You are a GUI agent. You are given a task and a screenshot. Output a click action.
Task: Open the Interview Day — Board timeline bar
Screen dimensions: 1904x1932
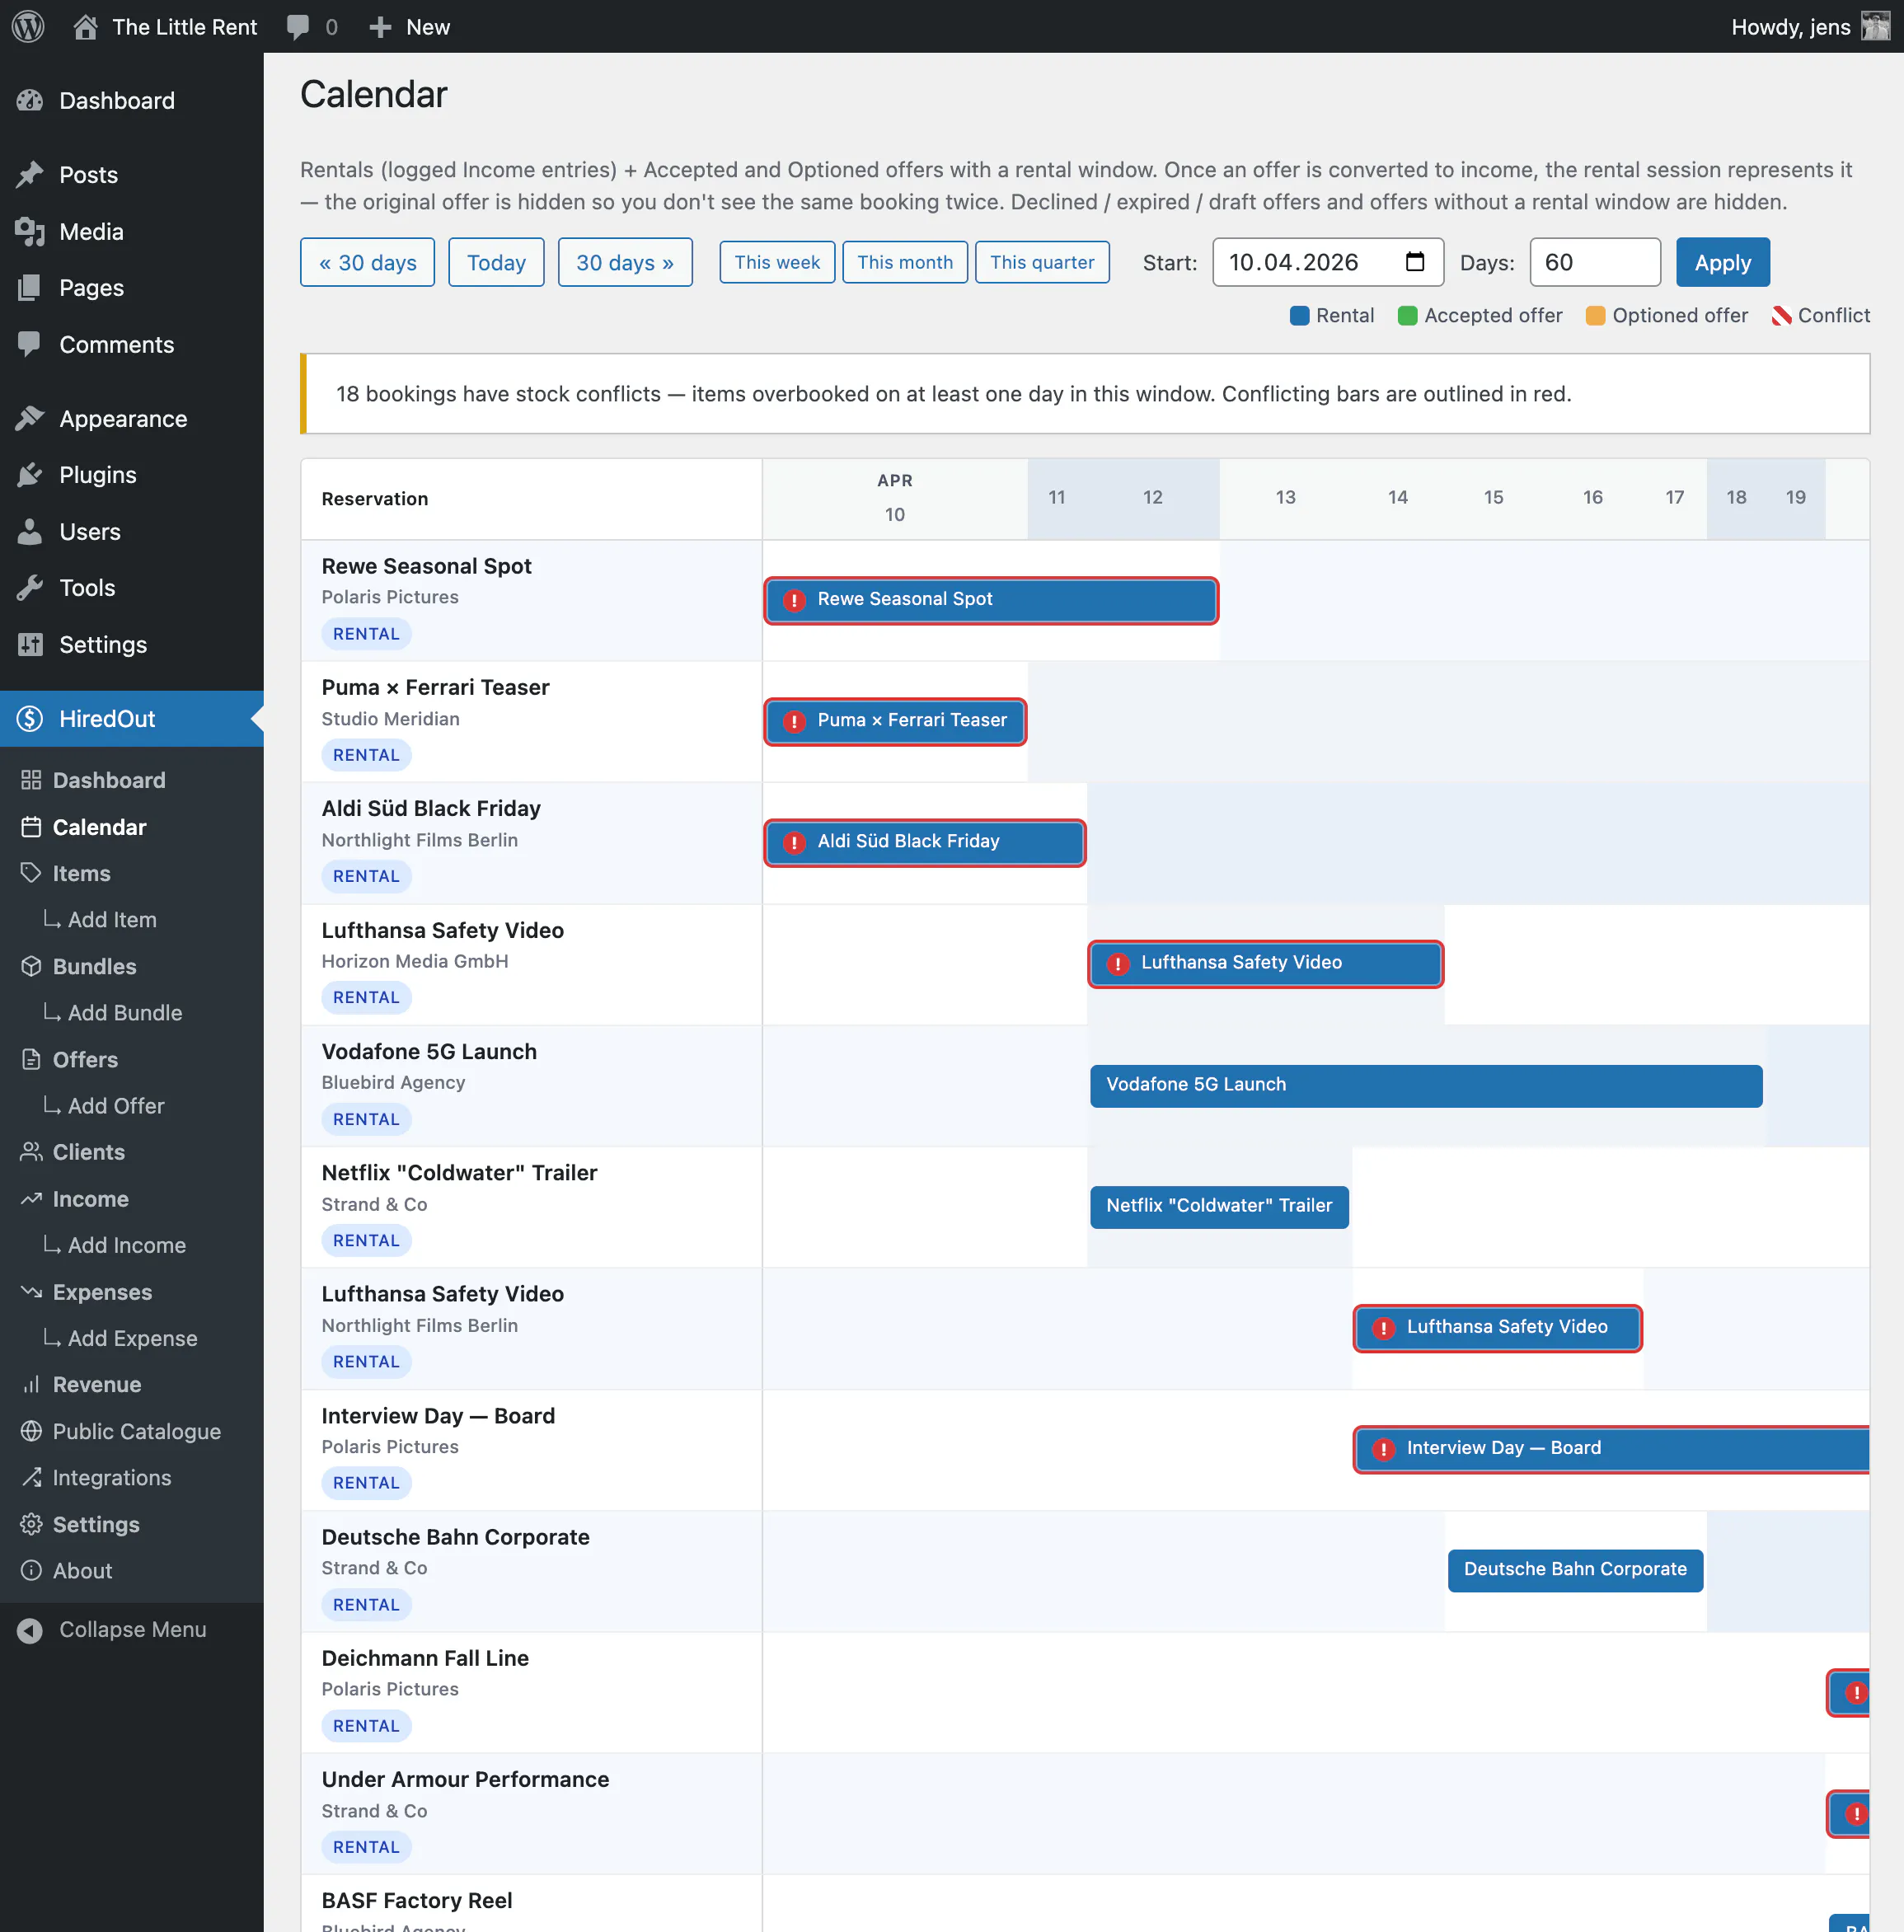tap(1612, 1449)
